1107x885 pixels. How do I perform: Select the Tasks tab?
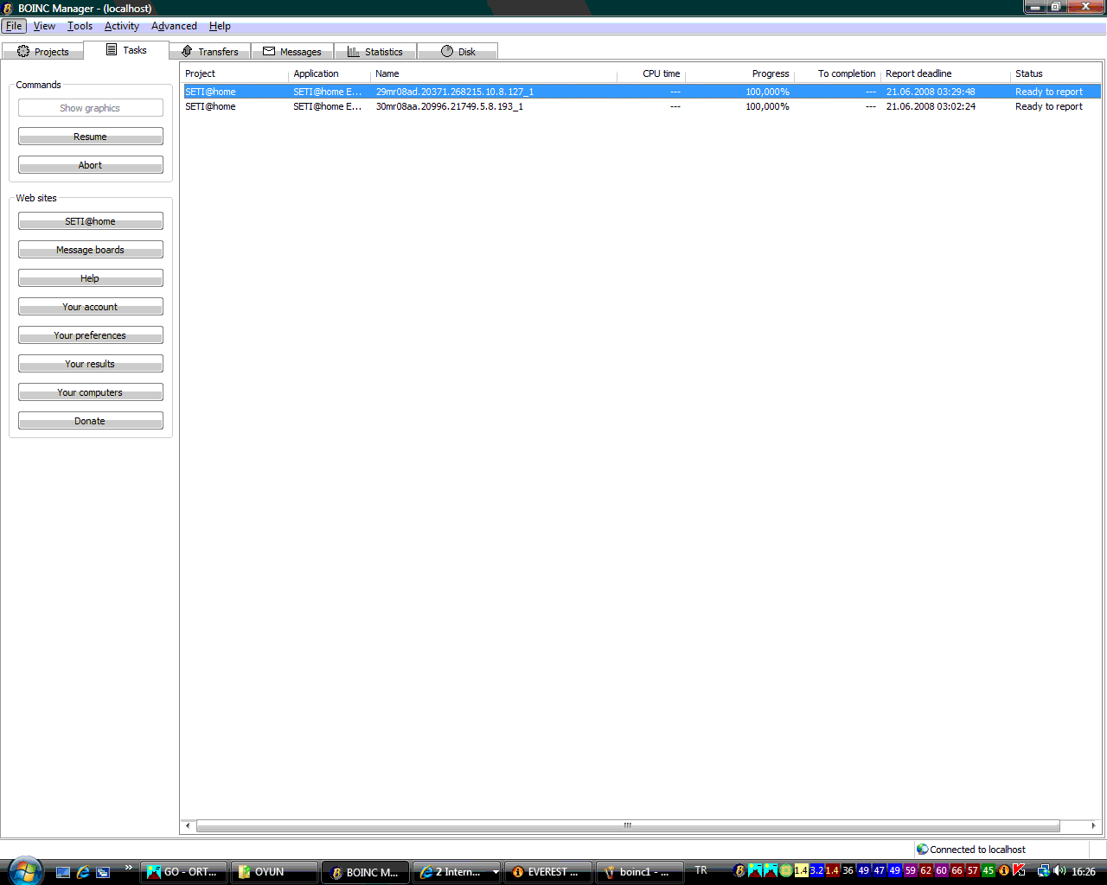pyautogui.click(x=126, y=50)
